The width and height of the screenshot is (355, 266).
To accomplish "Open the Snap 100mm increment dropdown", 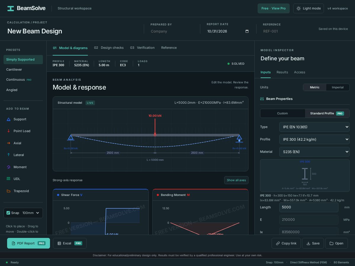I will coord(31,213).
